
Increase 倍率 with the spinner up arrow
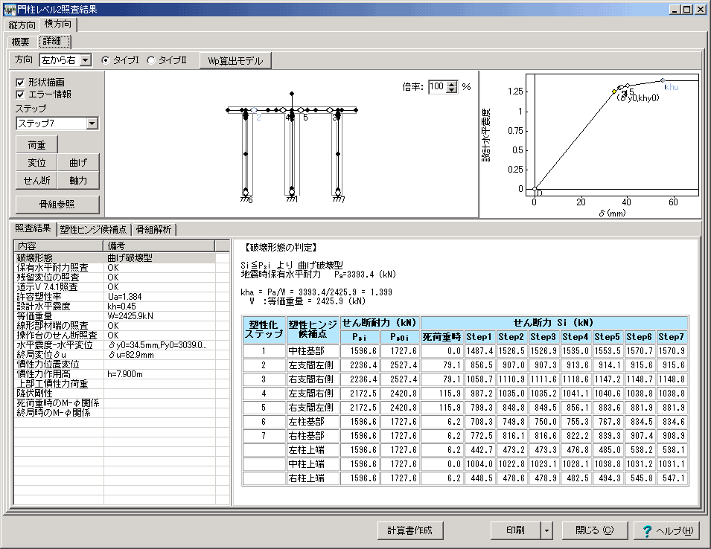point(452,84)
